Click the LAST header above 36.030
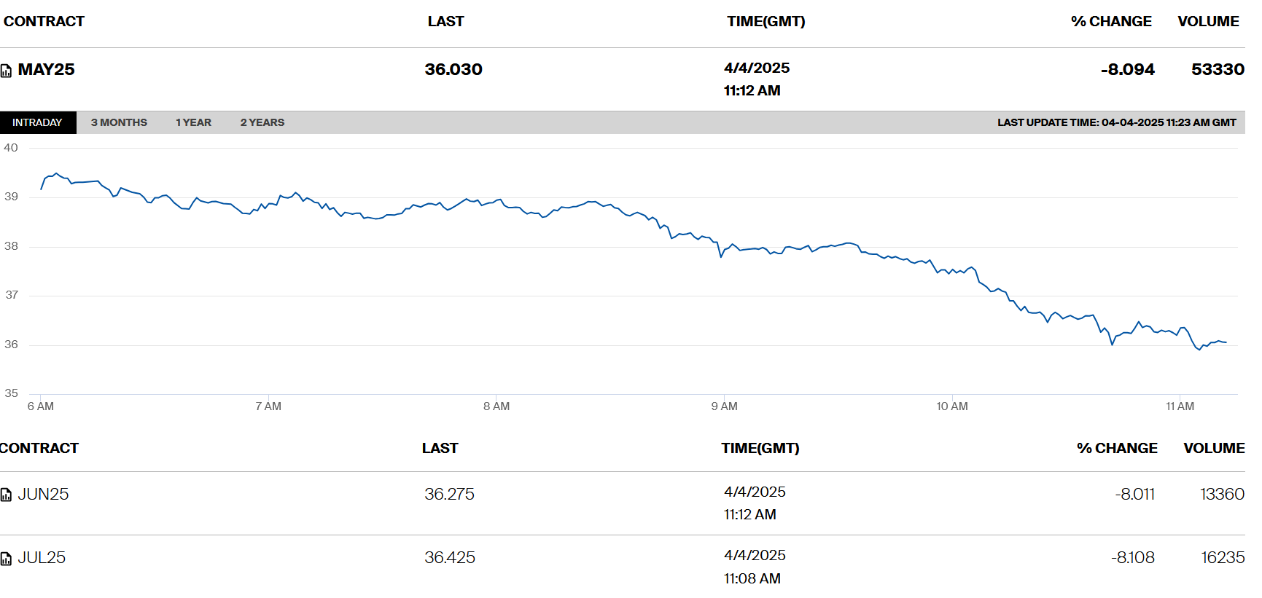This screenshot has width=1262, height=598. pos(445,21)
